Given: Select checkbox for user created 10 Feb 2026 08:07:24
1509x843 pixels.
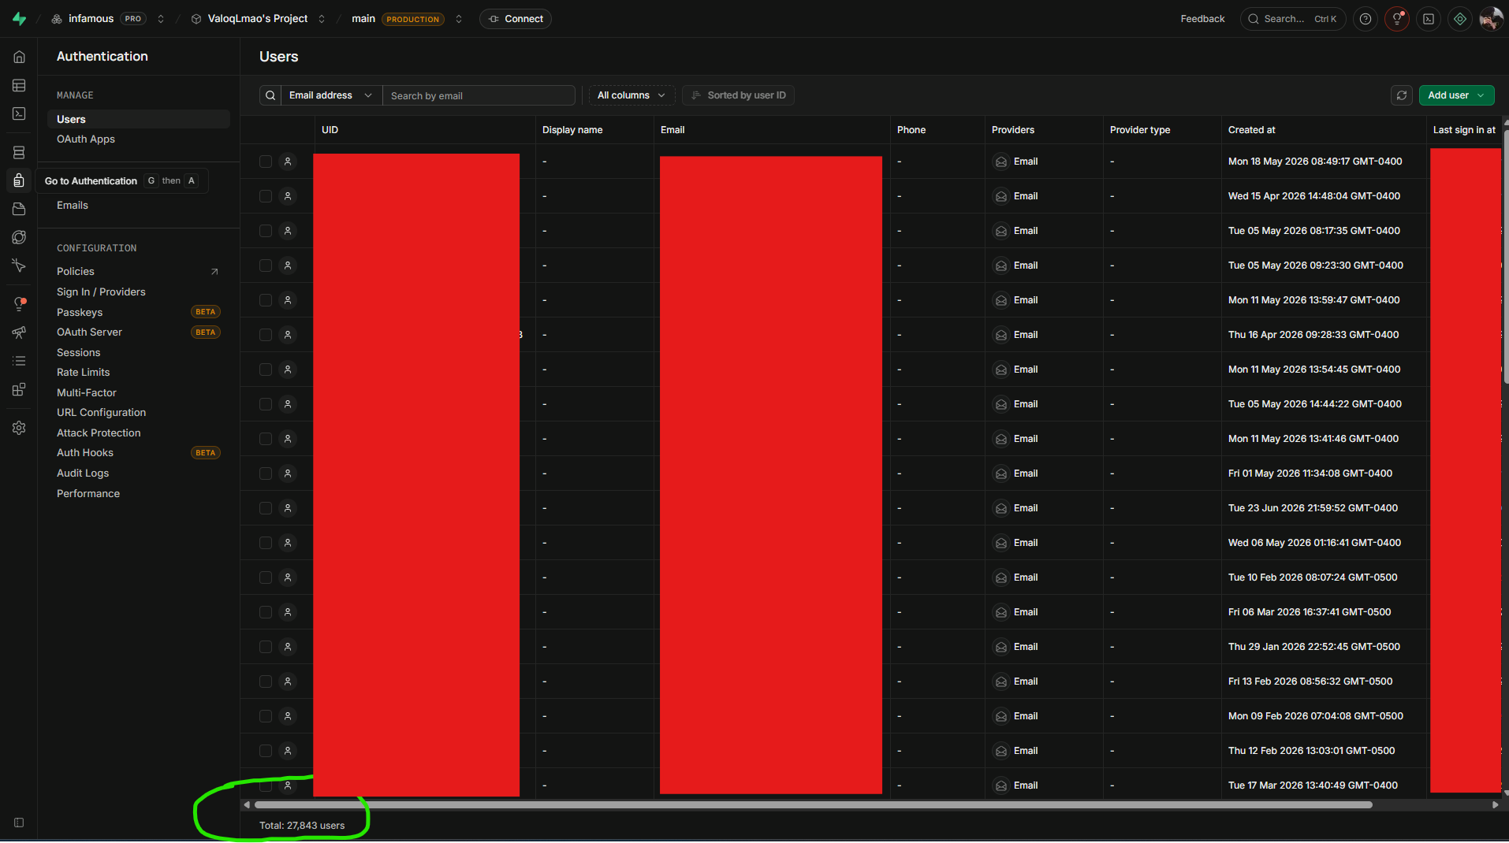Looking at the screenshot, I should click(266, 577).
